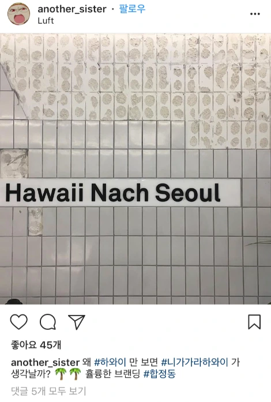Click the palm tree emojis in caption
271x402 pixels.
point(67,374)
